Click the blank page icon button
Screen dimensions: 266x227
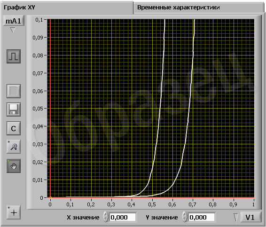tap(14, 91)
